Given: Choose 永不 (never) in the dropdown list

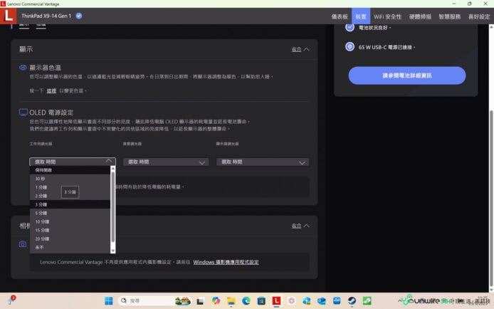Looking at the screenshot, I should pos(70,247).
